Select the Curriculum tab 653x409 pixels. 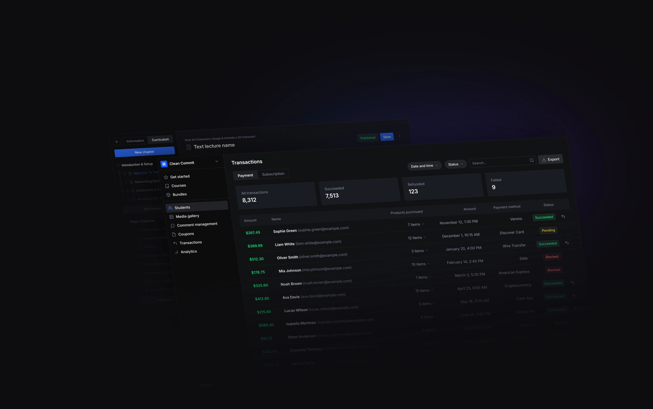click(x=160, y=140)
